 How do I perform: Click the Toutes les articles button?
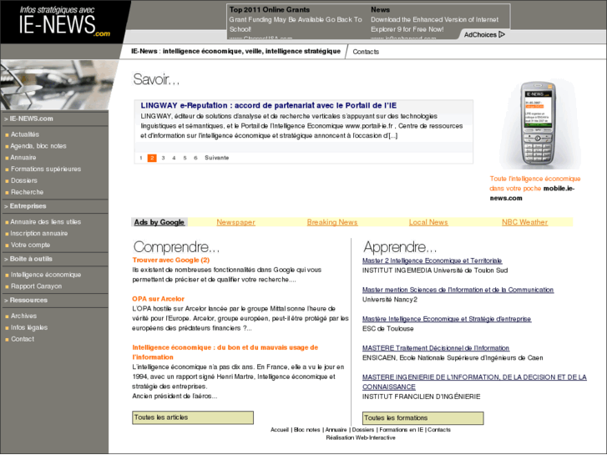tap(193, 417)
